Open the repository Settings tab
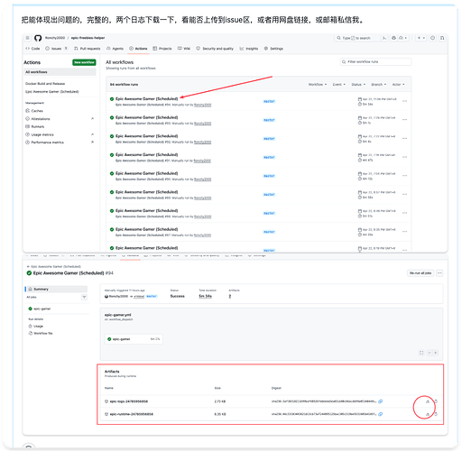 pos(273,49)
